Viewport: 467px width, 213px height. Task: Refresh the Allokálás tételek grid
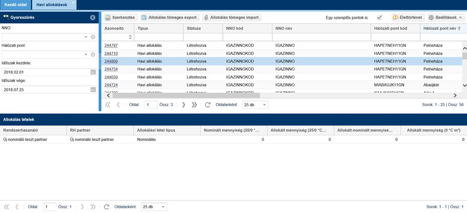point(106,207)
